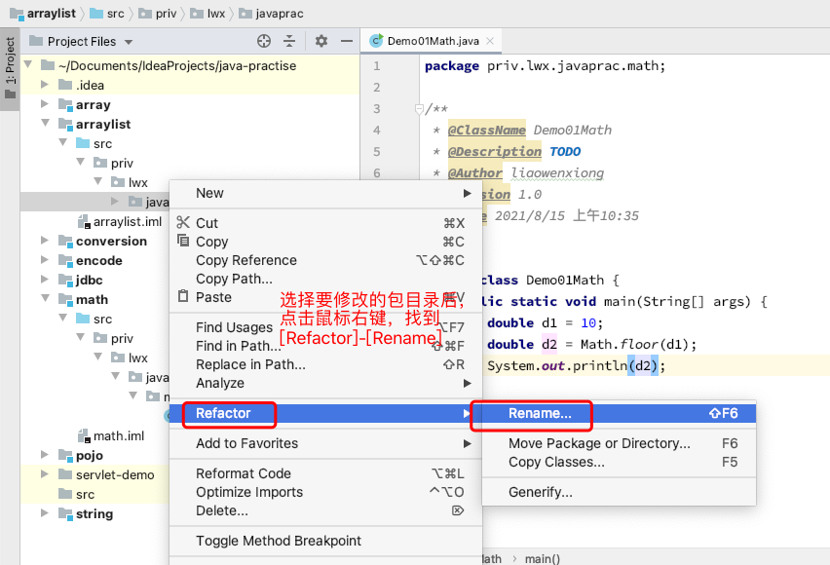Screen dimensions: 830x565
Task: Click the collapse all icon in Project panel
Action: 289,41
